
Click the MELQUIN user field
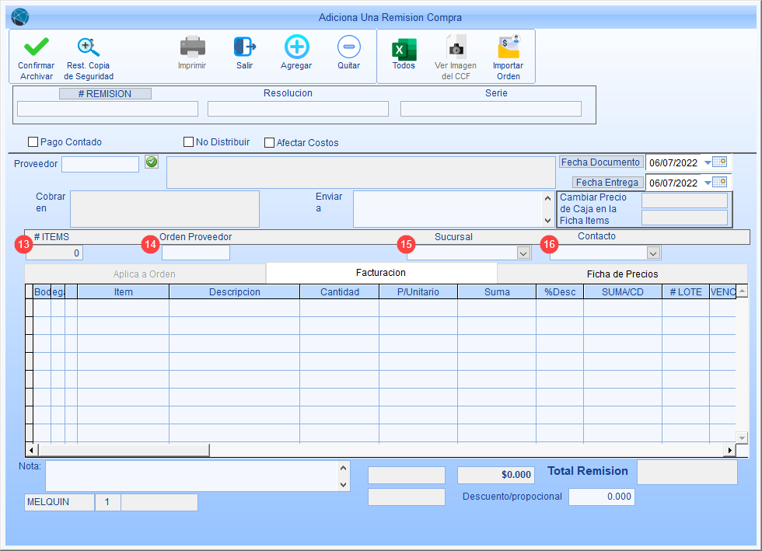(x=59, y=502)
